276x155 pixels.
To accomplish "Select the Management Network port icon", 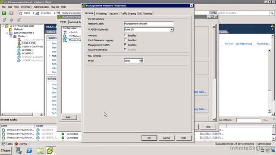I will (x=65, y=40).
